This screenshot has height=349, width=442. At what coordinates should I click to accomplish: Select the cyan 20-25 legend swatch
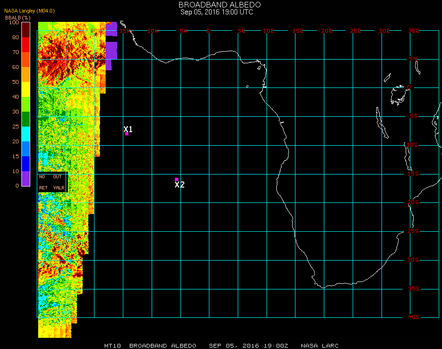click(x=26, y=134)
